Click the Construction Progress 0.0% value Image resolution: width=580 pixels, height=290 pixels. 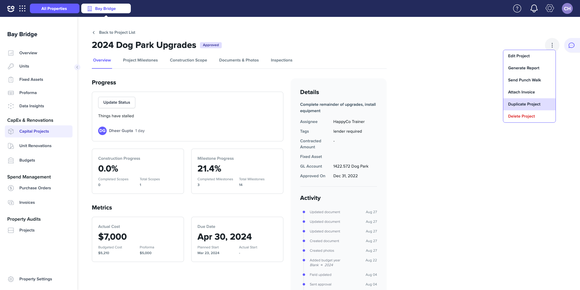click(x=108, y=169)
